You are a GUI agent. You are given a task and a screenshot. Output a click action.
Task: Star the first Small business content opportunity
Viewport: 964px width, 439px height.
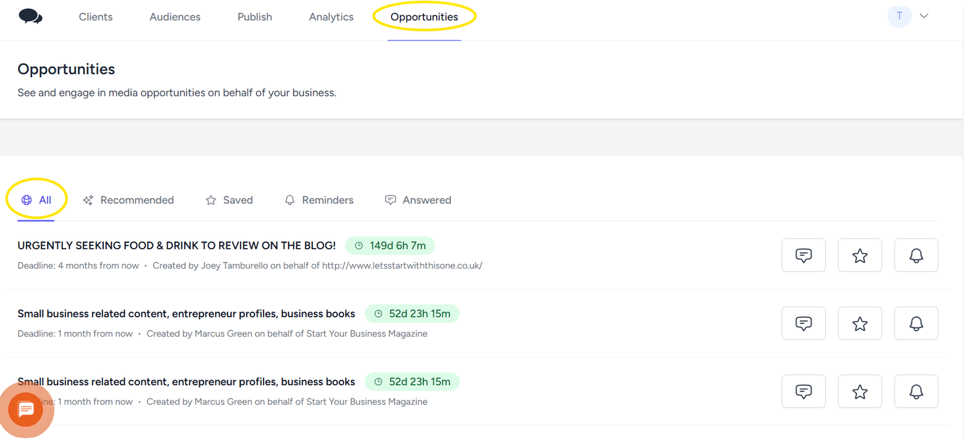860,323
